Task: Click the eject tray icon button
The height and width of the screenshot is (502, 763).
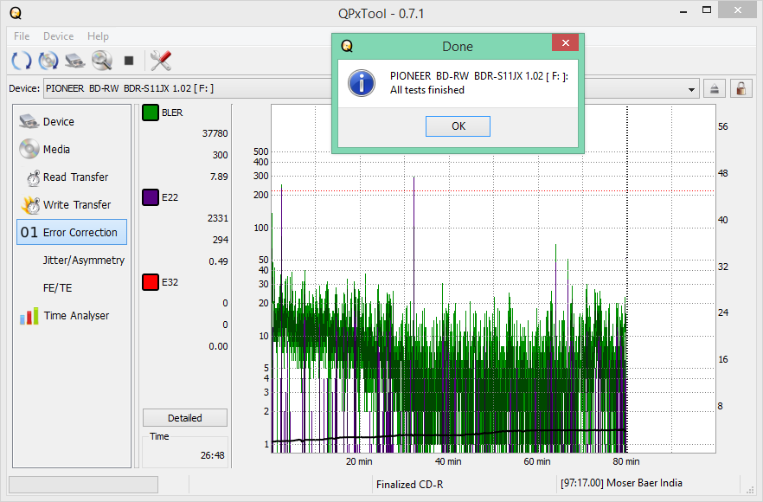Action: coord(714,88)
